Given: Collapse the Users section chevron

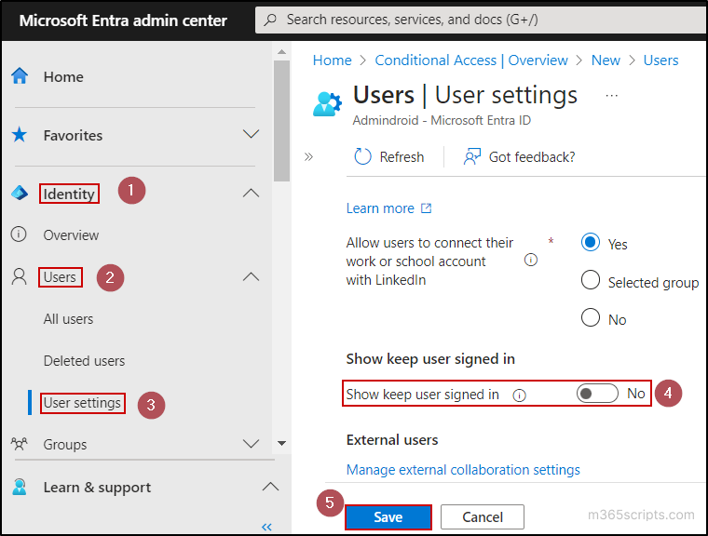Looking at the screenshot, I should pyautogui.click(x=251, y=276).
